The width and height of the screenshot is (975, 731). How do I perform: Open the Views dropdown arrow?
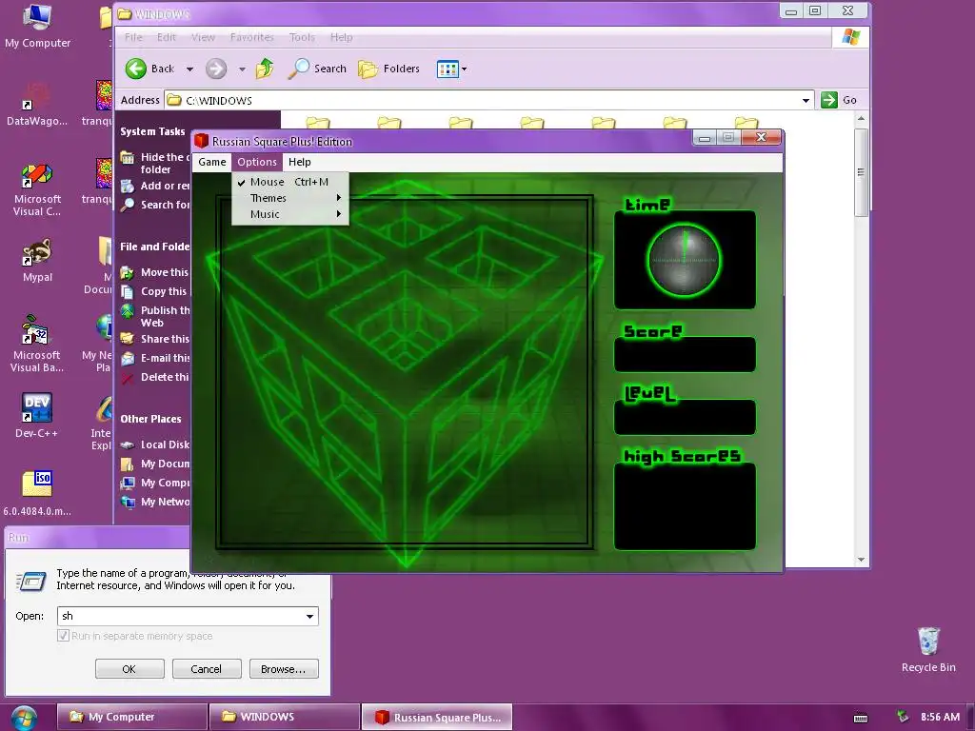tap(464, 69)
